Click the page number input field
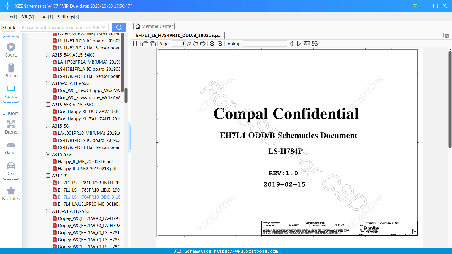This screenshot has height=254, width=452. (179, 44)
